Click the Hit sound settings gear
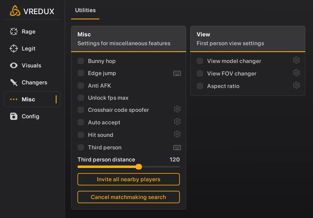The image size is (313, 218). pos(177,134)
